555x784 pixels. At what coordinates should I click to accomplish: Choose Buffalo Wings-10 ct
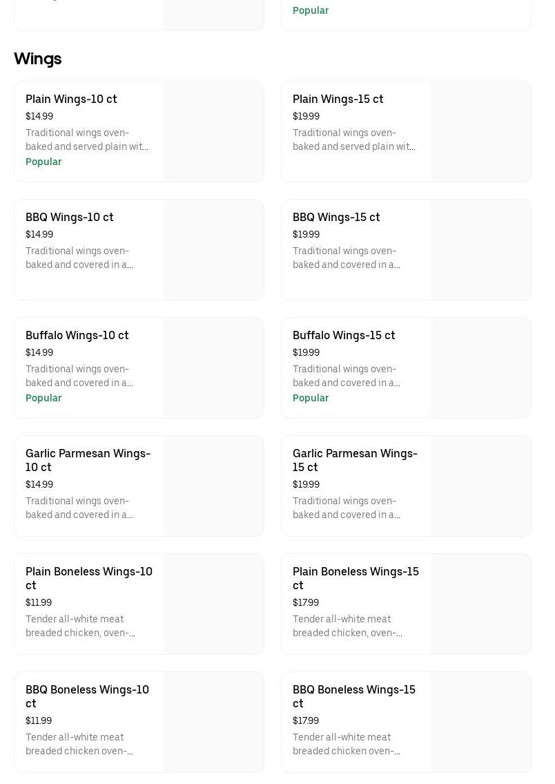point(77,335)
